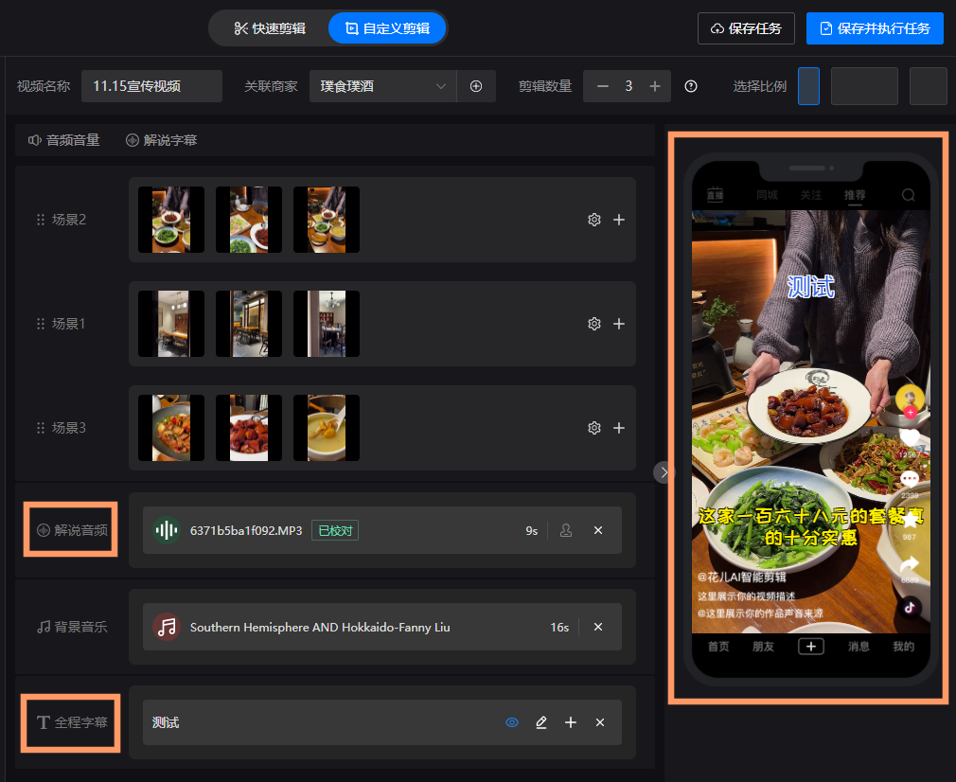Image resolution: width=956 pixels, height=782 pixels.
Task: Open 同城 tab in phone preview
Action: (x=767, y=195)
